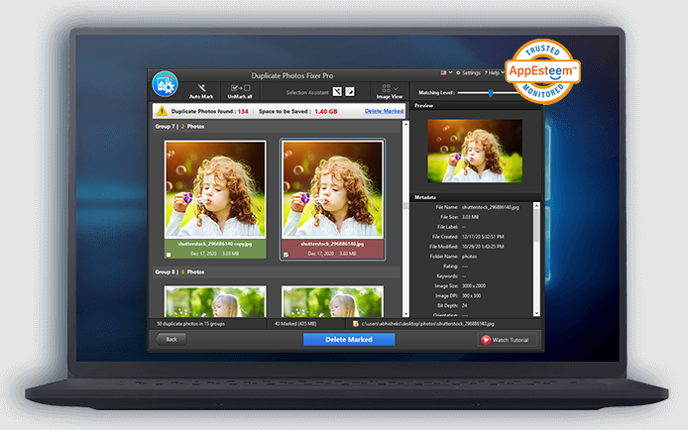Open the language flag dropdown
688x430 pixels.
click(x=446, y=72)
